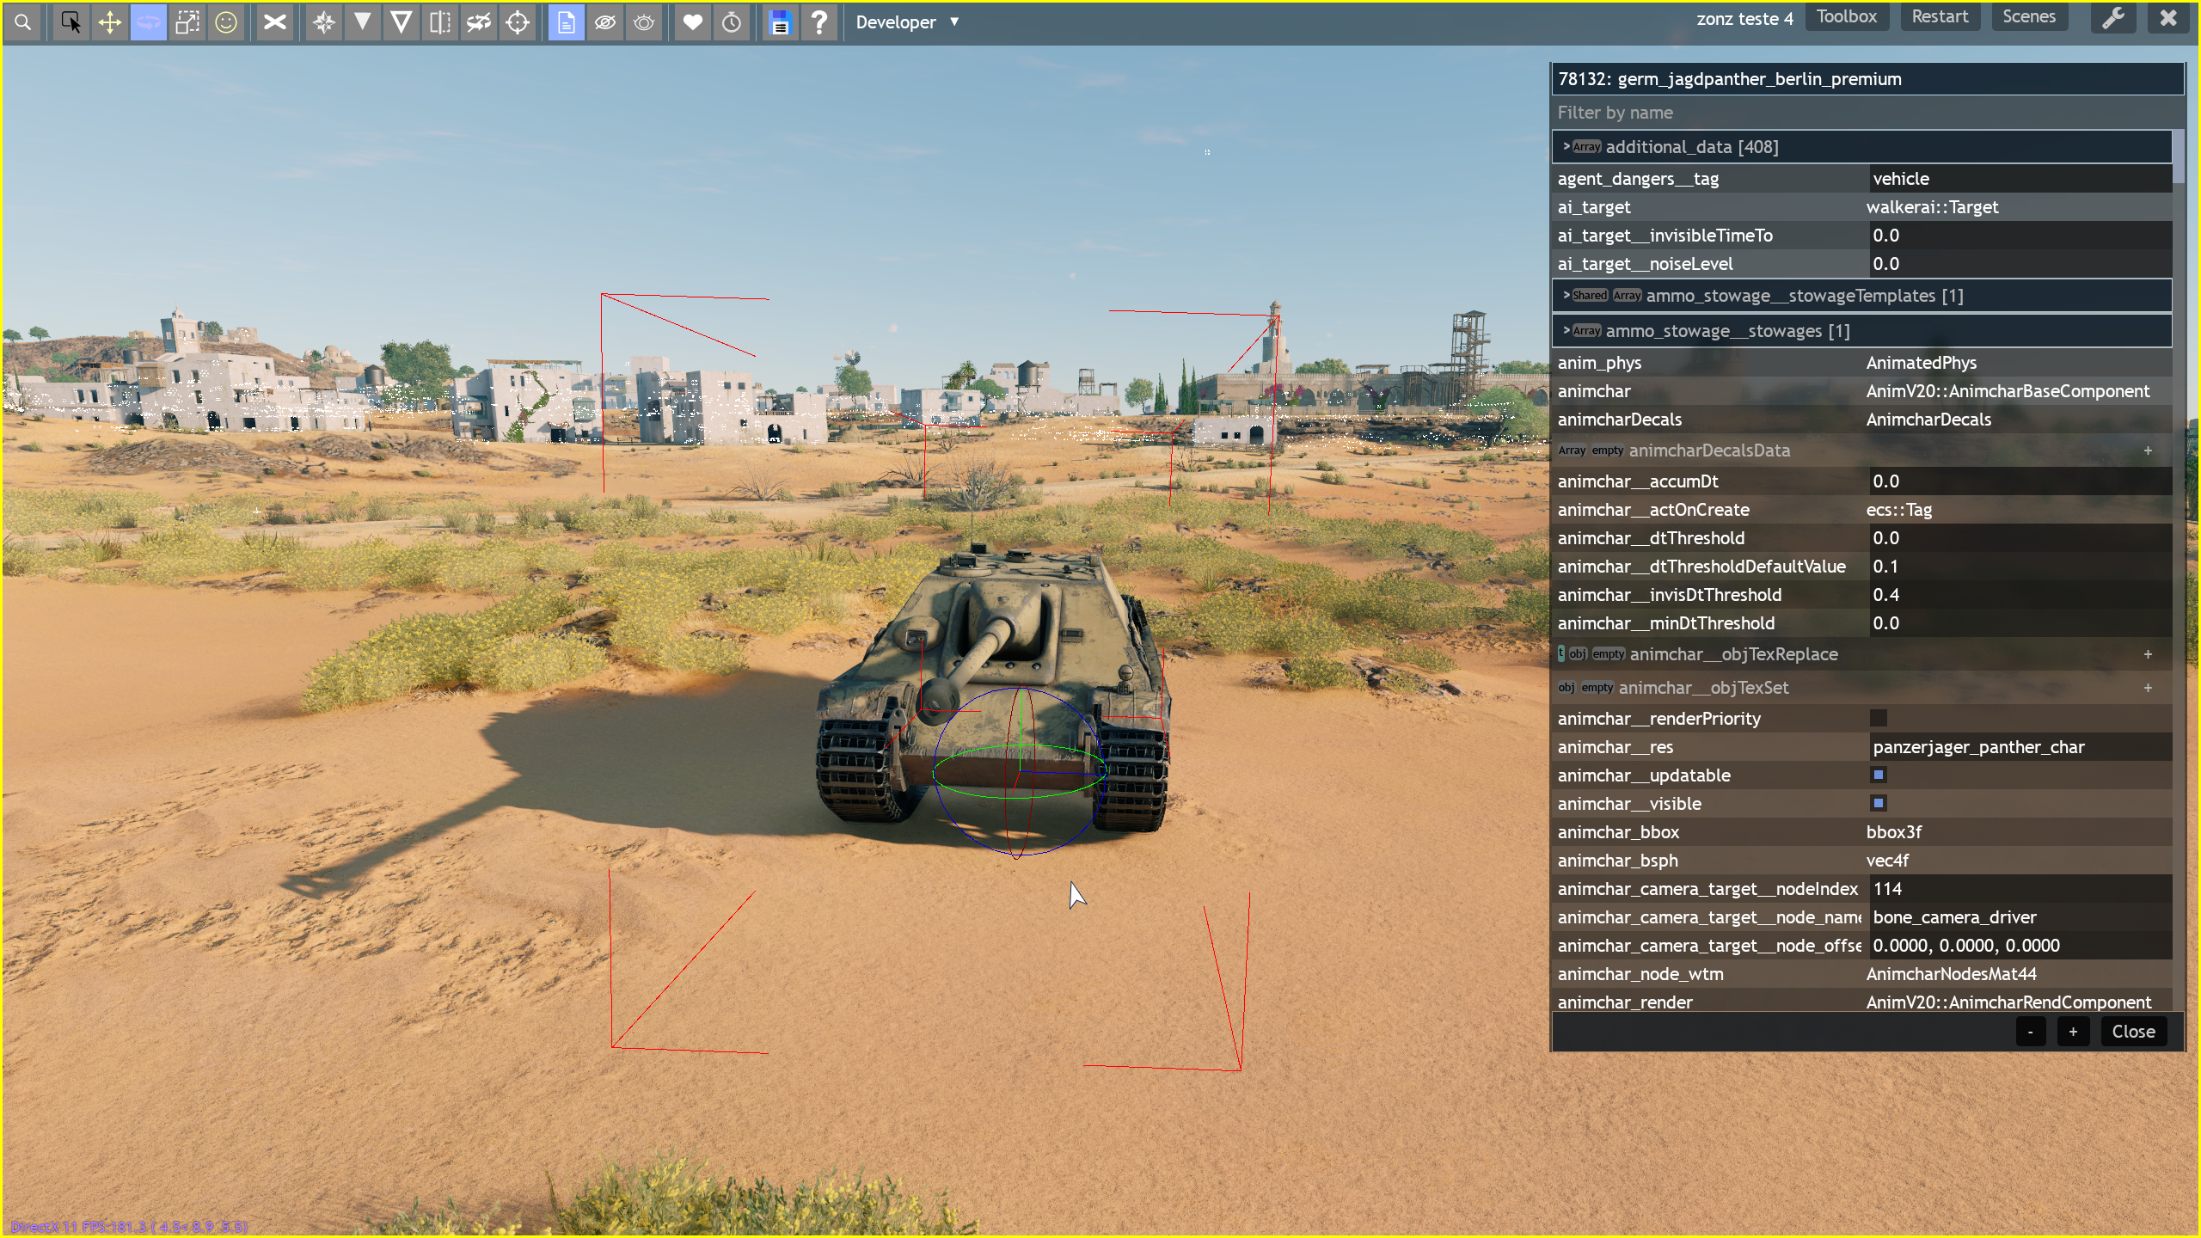Toggle the animchar__visible checkbox

[1879, 804]
